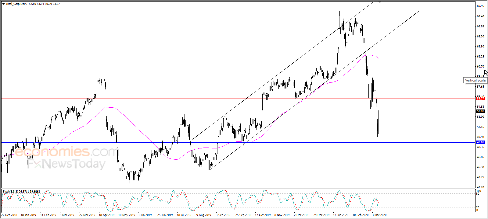488x219 pixels.
Task: Click the 27 Dec 2018 date label
Action: pos(9,215)
